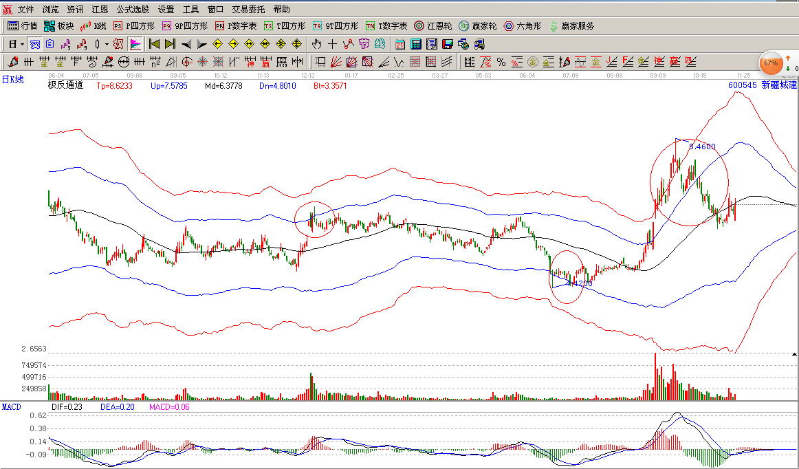The height and width of the screenshot is (469, 799).
Task: Expand the 日 period dropdown arrow
Action: 22,44
